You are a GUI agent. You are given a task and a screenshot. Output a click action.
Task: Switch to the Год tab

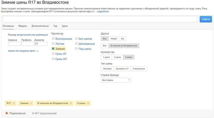(55, 26)
